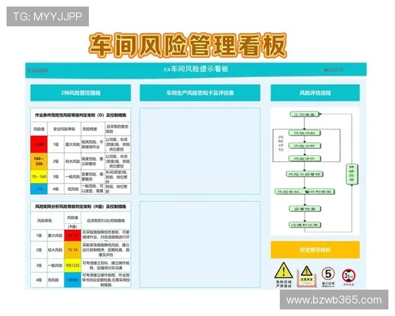The image size is (395, 316).
Task: Click the orange 安全警示标识 banner
Action: pyautogui.click(x=315, y=250)
